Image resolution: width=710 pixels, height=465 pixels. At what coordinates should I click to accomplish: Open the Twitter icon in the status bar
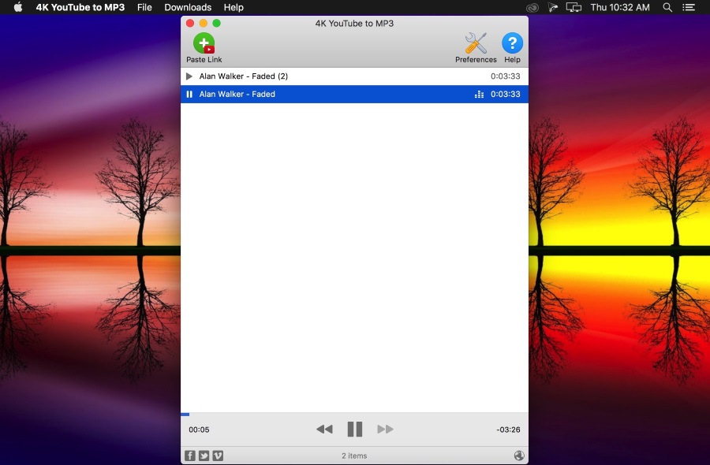204,456
